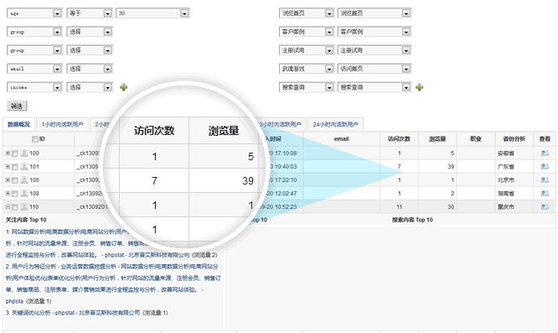Click the 省份分析 column header
Screen dimensions: 558x333
[x=514, y=139]
